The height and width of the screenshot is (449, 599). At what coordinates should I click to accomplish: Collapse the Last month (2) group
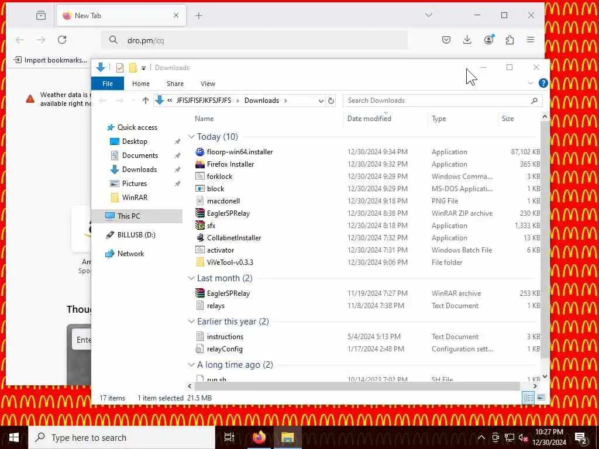click(191, 278)
